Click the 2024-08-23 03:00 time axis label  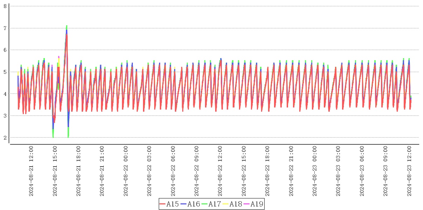(339, 171)
